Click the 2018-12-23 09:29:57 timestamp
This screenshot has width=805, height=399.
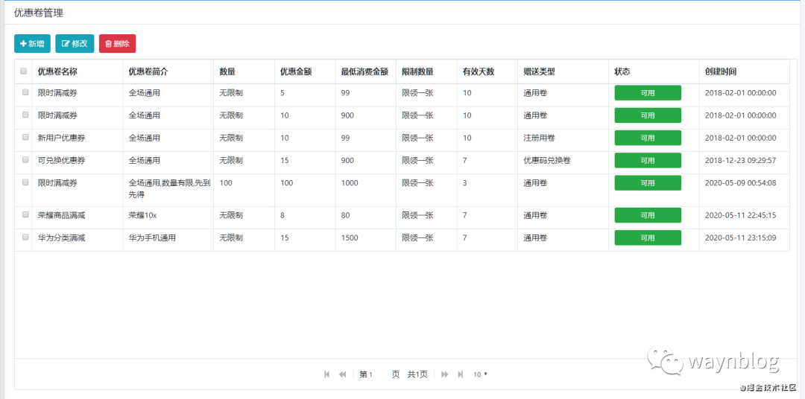point(740,161)
